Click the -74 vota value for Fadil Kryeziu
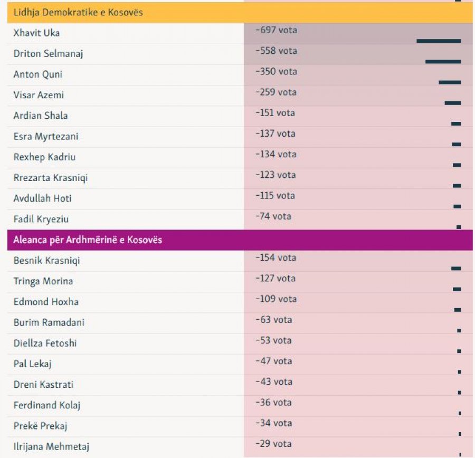This screenshot has height=458, width=475. click(x=273, y=216)
